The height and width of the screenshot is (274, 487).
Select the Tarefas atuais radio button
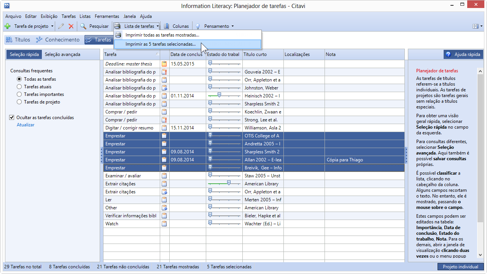pyautogui.click(x=19, y=87)
